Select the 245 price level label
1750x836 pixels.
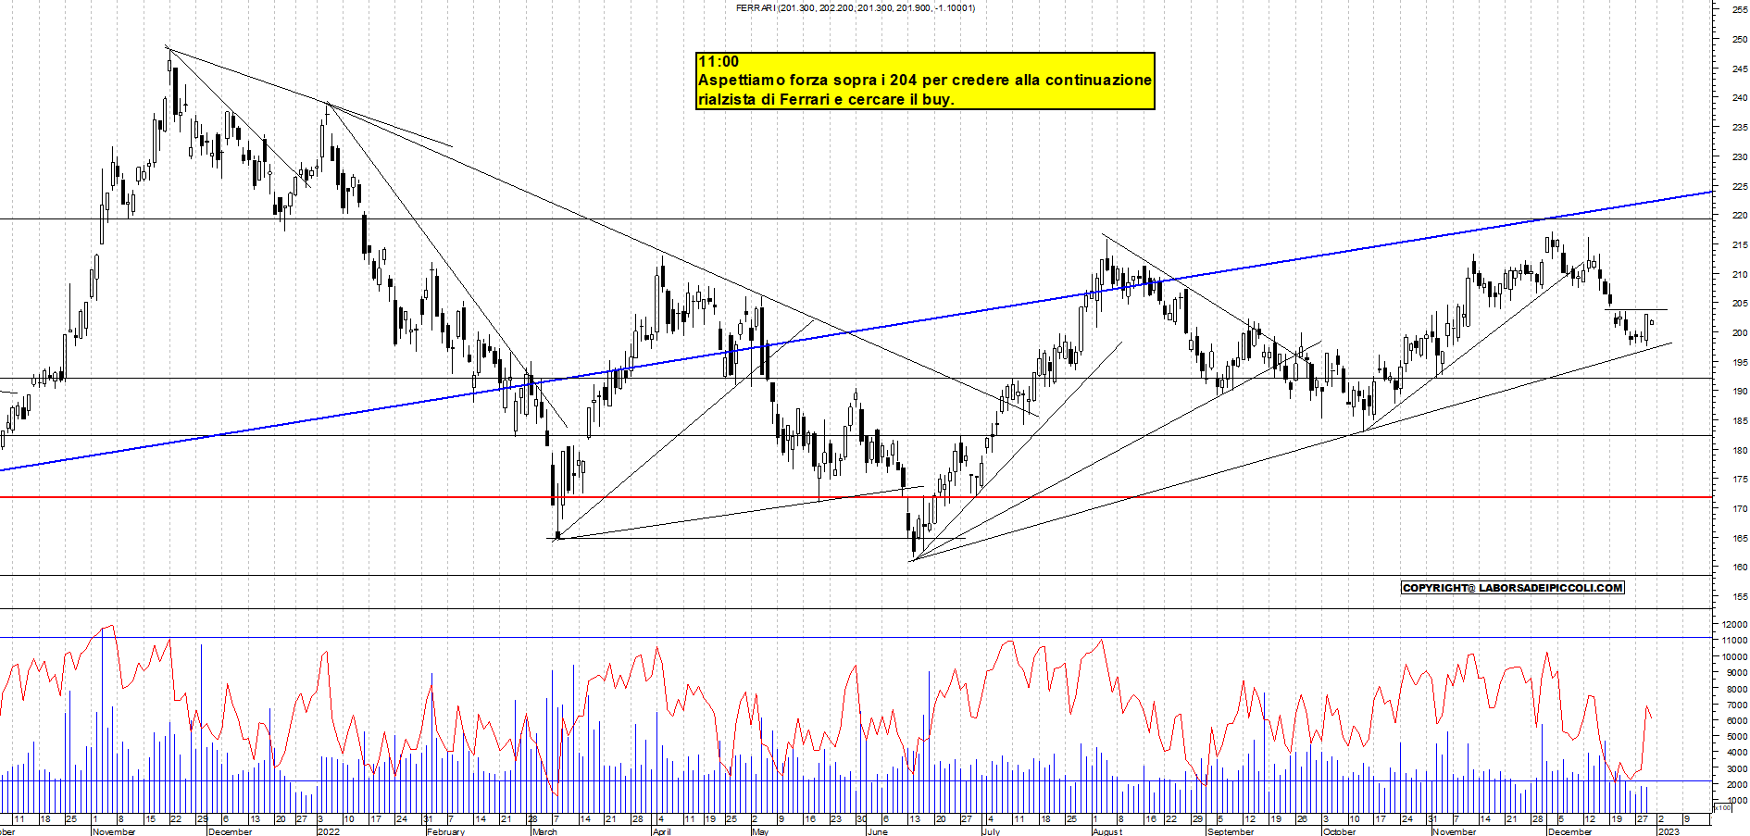tap(1740, 69)
